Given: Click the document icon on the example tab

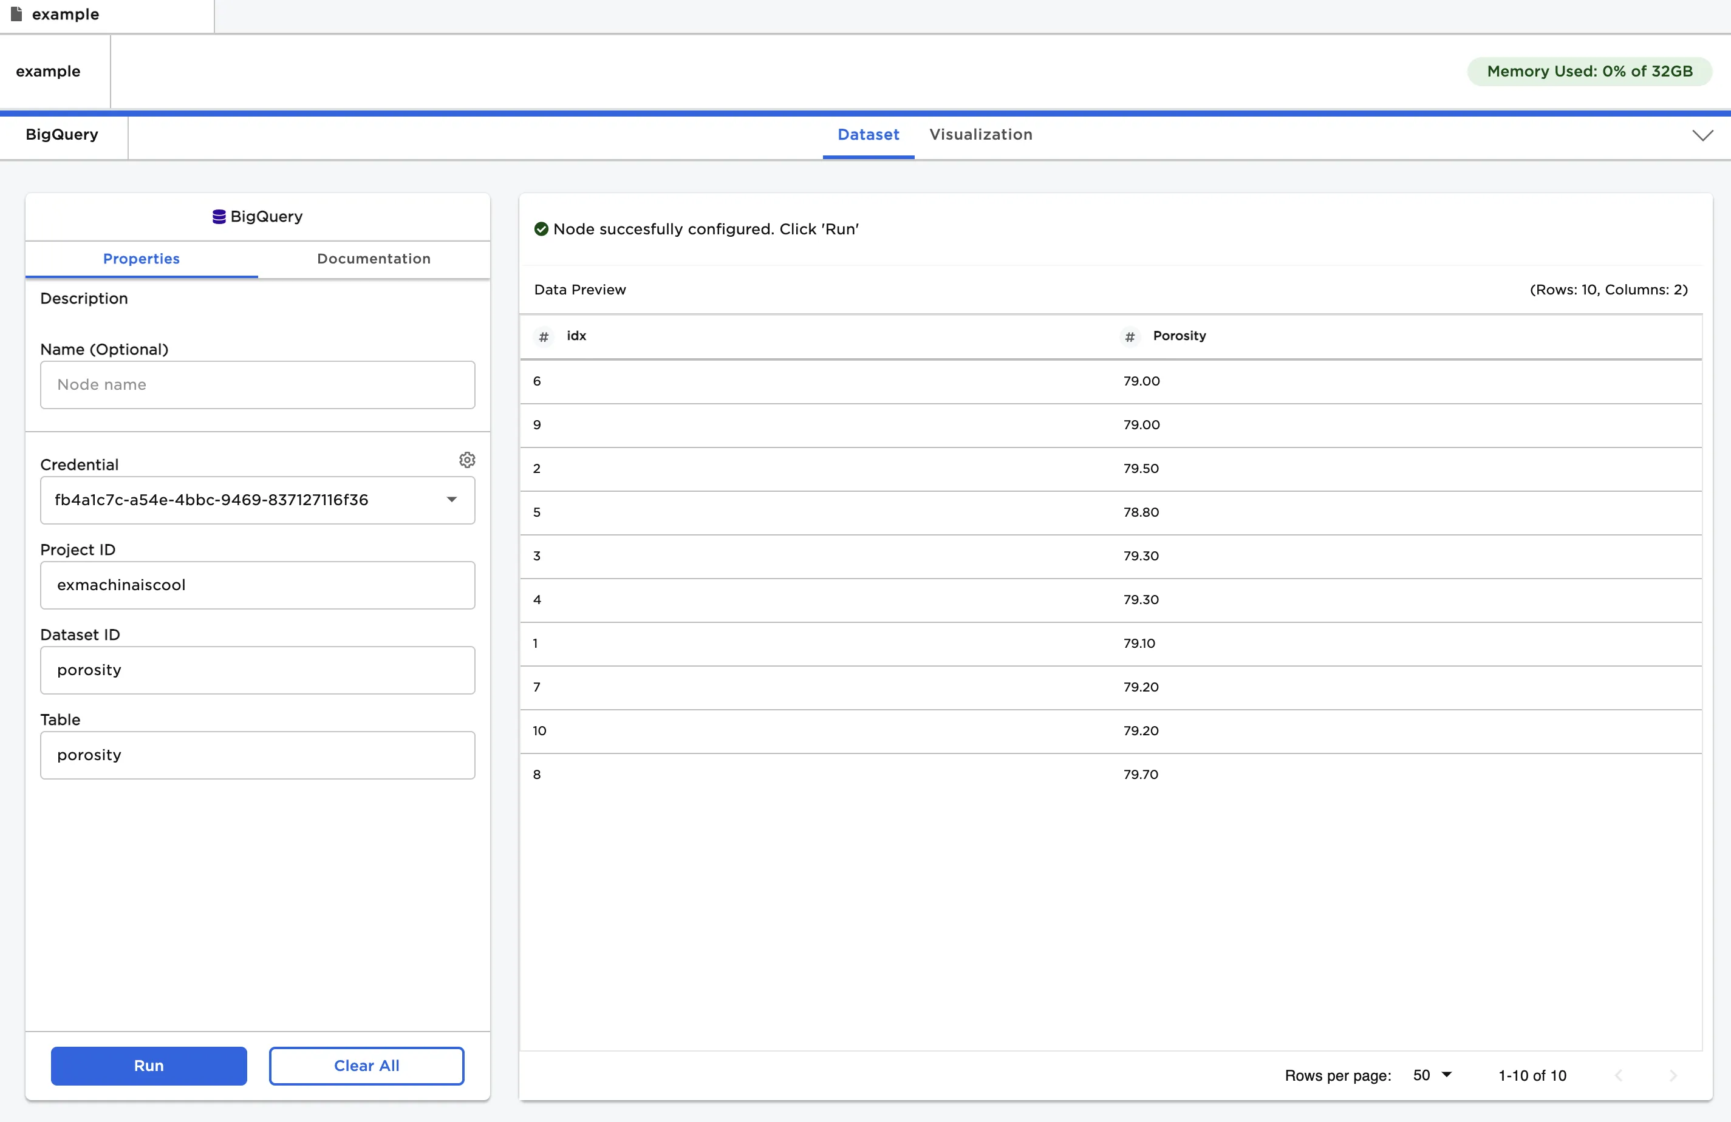Looking at the screenshot, I should 16,14.
